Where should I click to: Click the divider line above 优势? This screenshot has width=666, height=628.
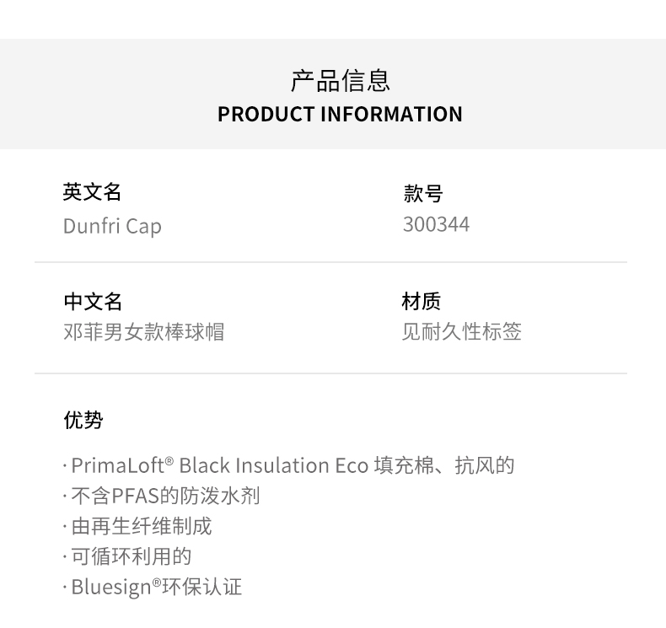tap(330, 373)
